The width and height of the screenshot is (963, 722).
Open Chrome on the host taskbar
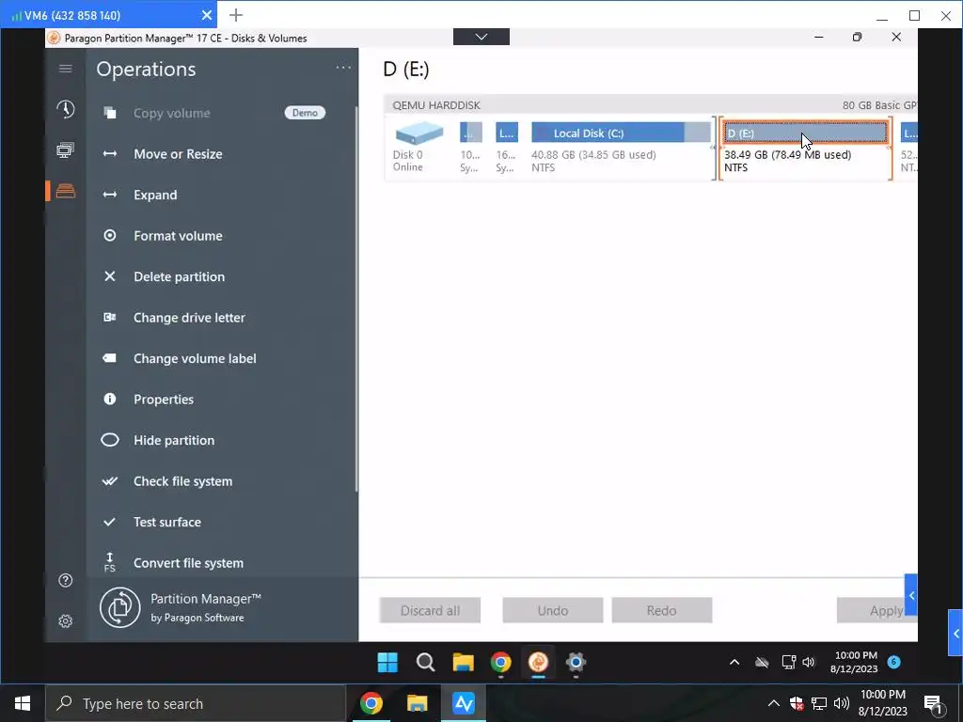(x=371, y=703)
